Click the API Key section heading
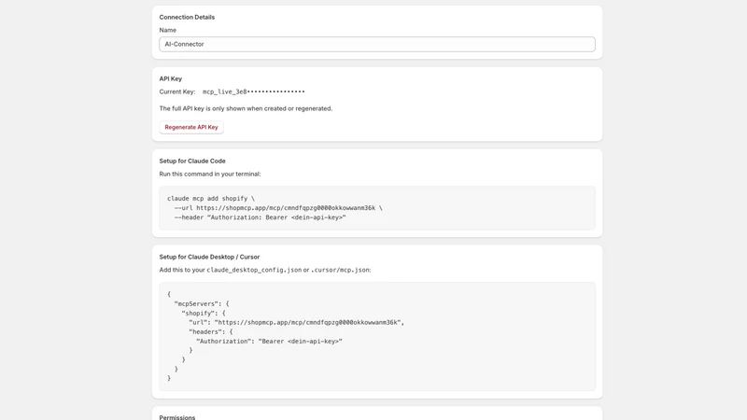 coord(171,79)
